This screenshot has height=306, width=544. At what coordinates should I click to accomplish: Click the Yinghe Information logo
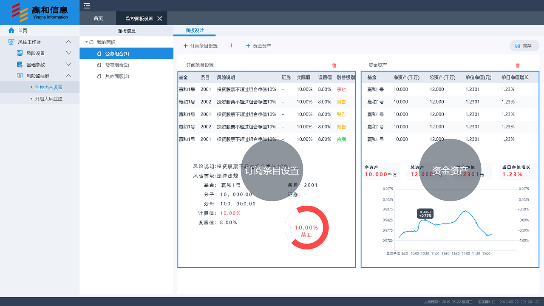[40, 12]
